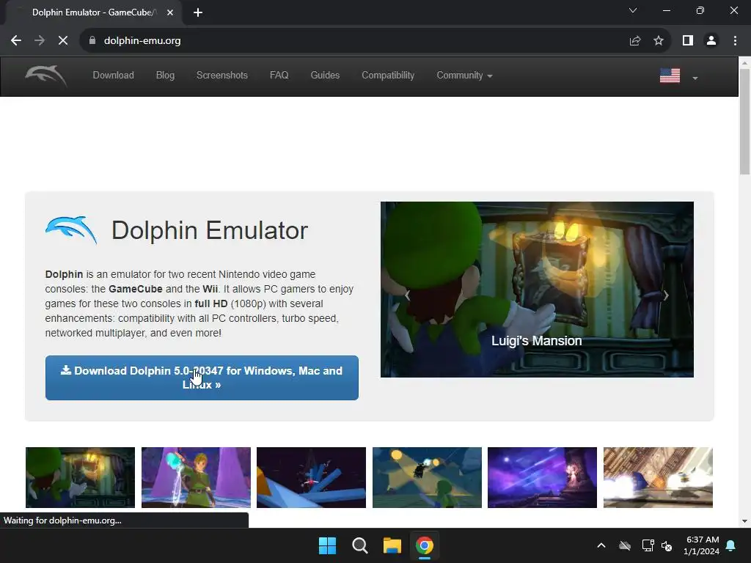Open the Zelda Link sword thumbnail

[x=196, y=477]
